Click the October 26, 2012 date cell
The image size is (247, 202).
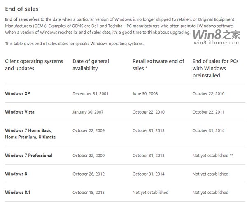click(x=89, y=174)
